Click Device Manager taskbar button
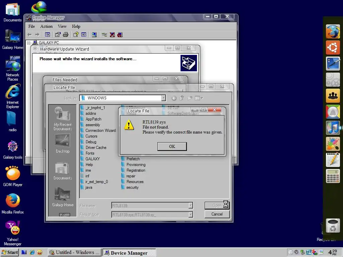 pyautogui.click(x=129, y=253)
